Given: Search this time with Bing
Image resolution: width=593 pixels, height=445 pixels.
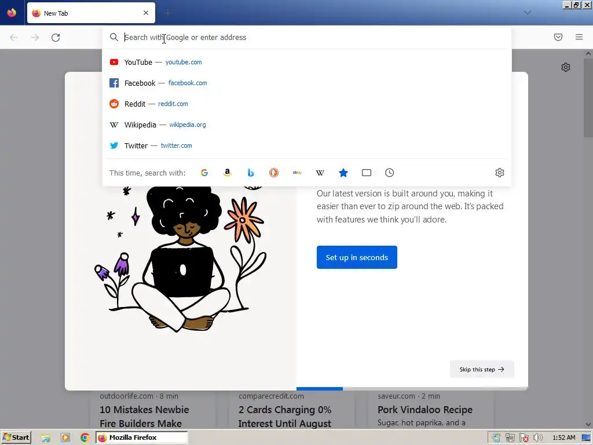Looking at the screenshot, I should tap(250, 173).
